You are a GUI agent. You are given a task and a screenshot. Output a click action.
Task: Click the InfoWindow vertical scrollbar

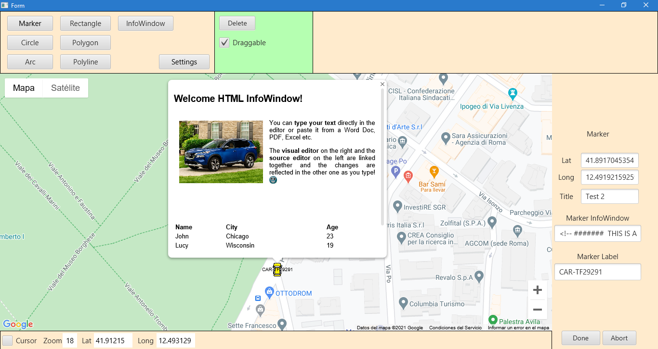click(382, 156)
